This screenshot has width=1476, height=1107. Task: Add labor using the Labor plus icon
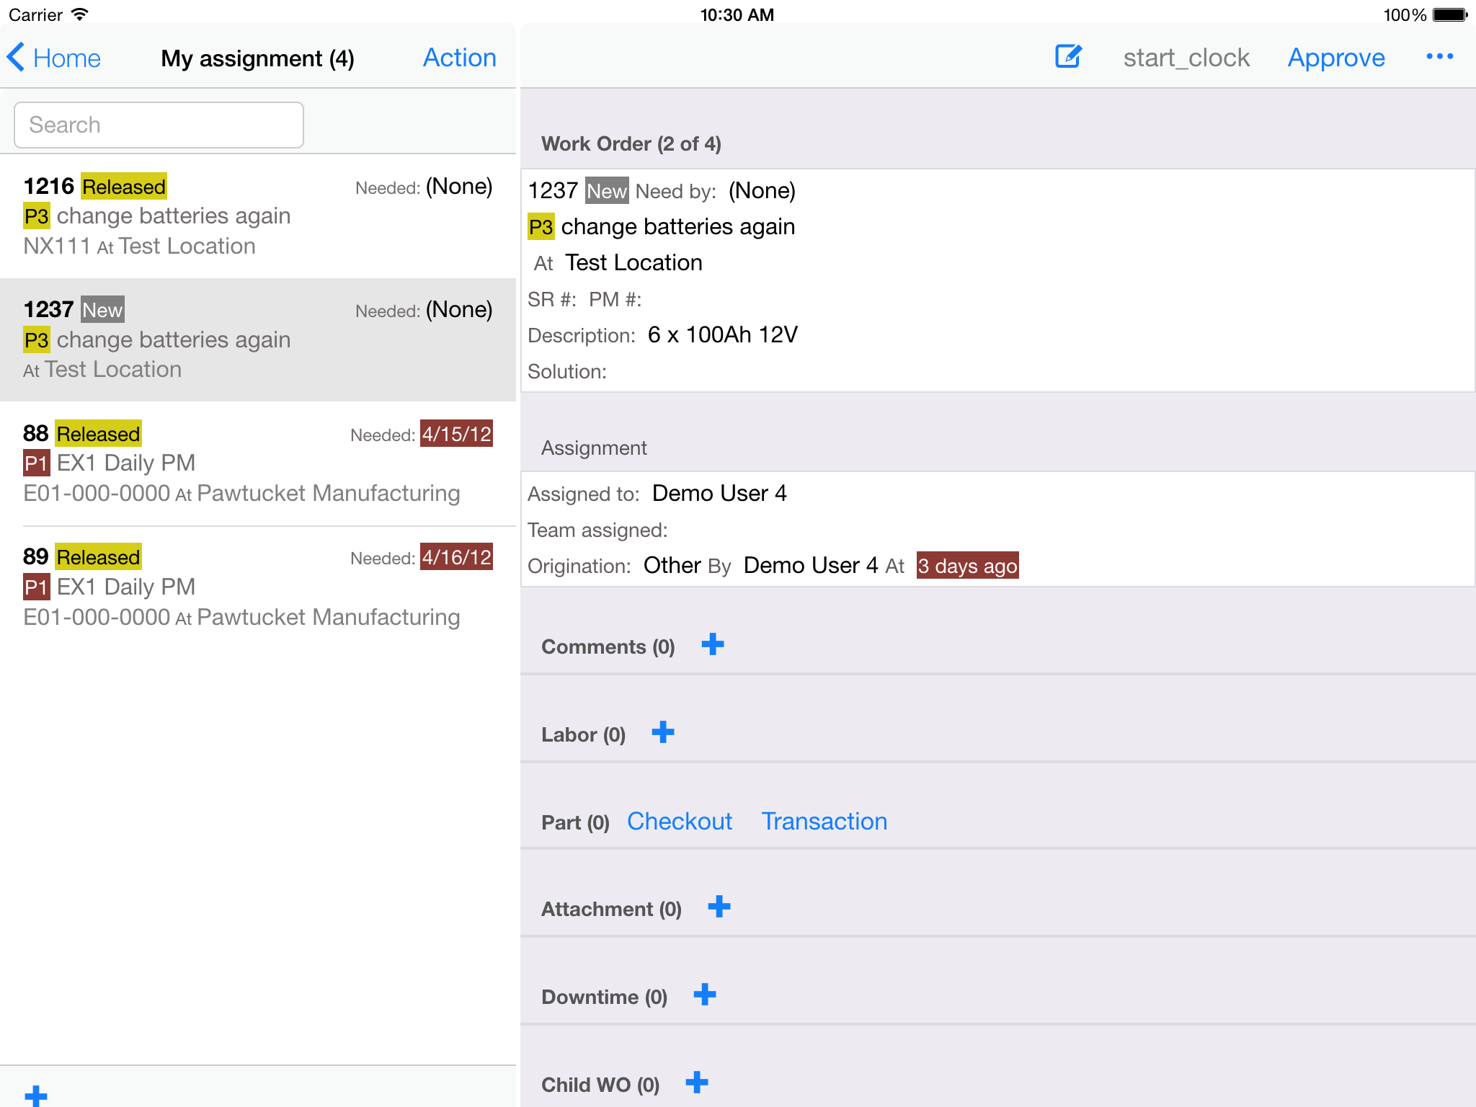(x=662, y=732)
